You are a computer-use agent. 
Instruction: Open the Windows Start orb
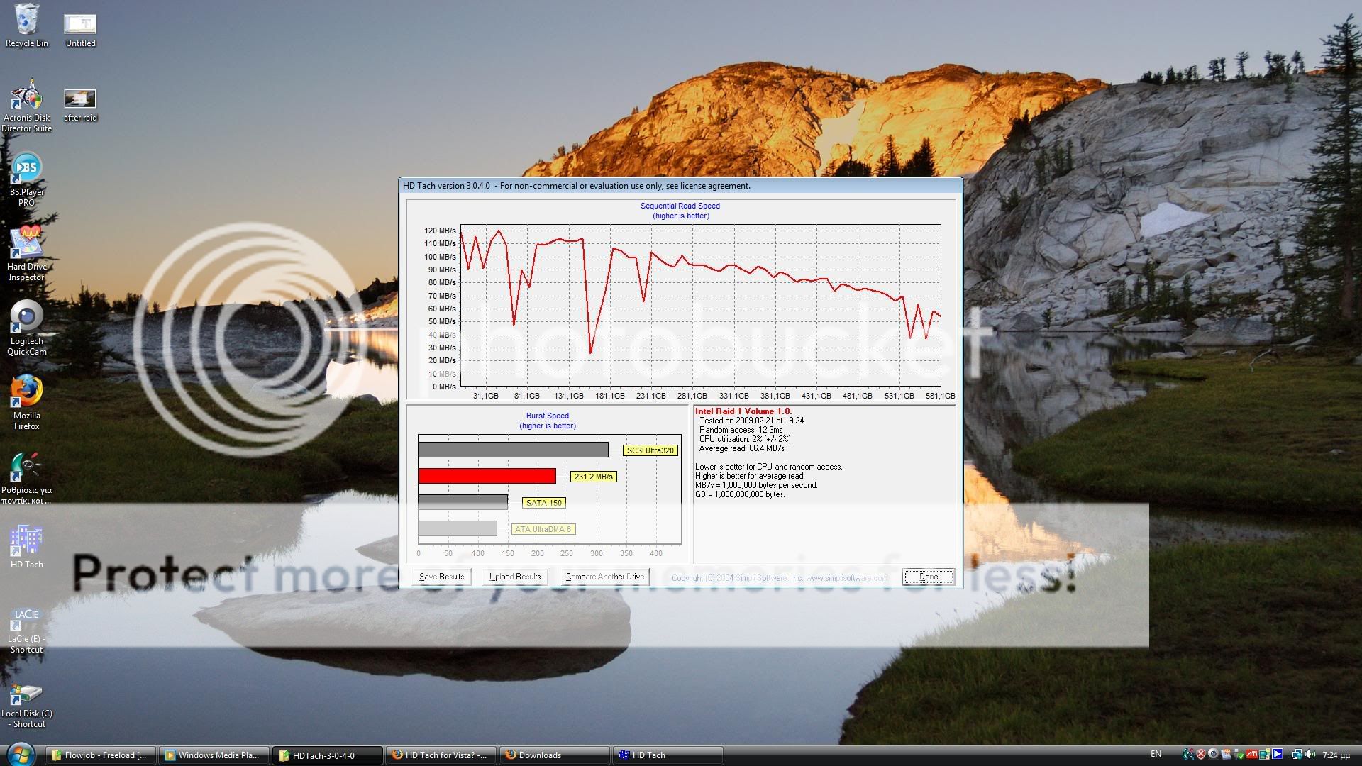(x=20, y=753)
